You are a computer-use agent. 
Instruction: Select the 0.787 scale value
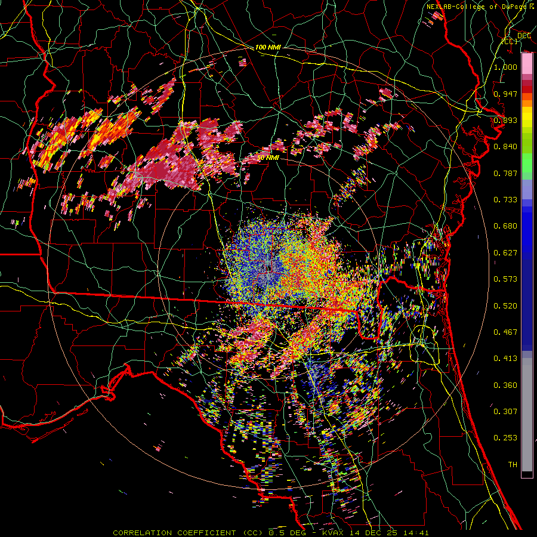click(505, 173)
